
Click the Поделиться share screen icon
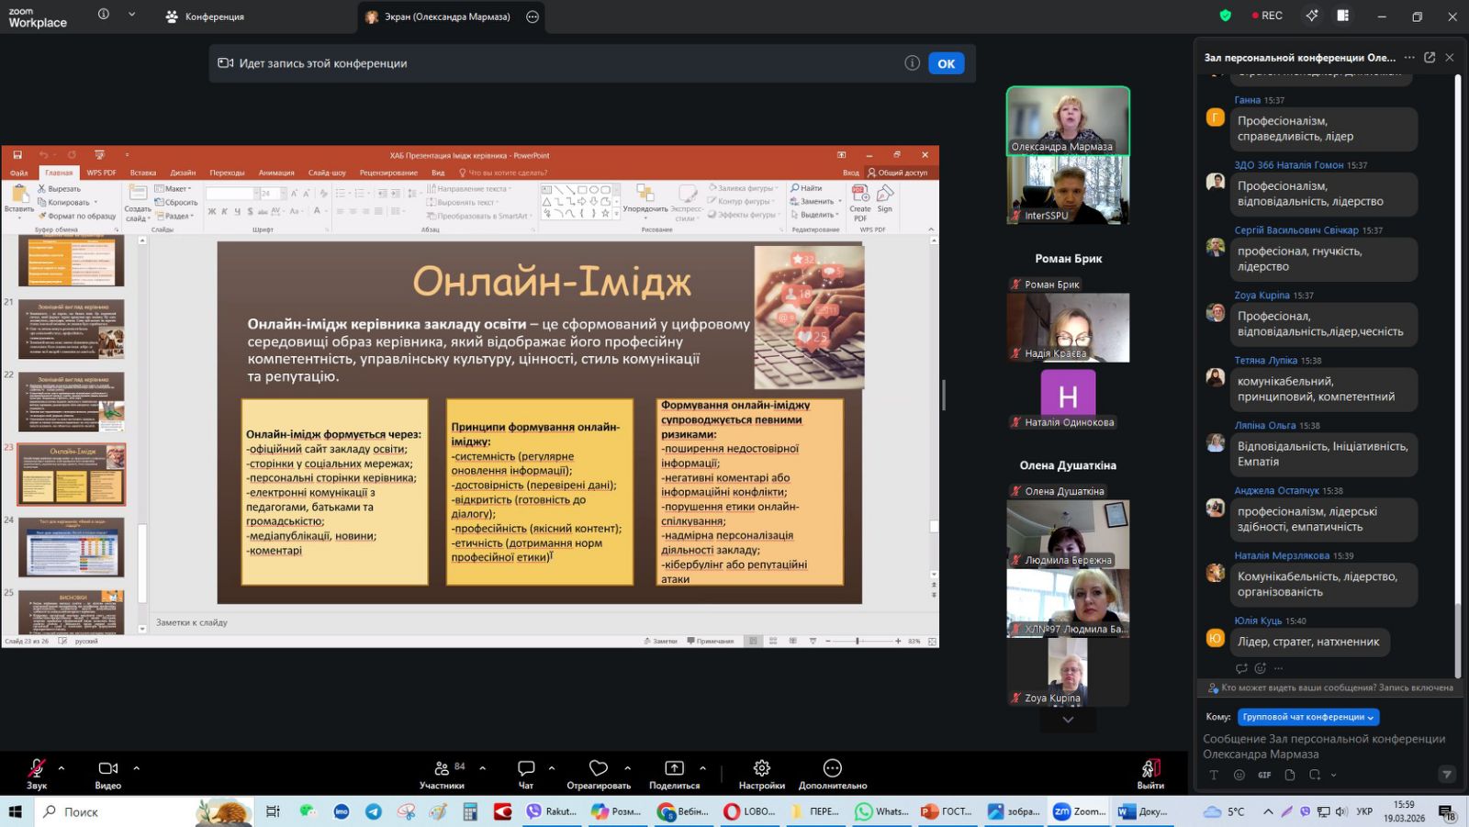tap(674, 772)
